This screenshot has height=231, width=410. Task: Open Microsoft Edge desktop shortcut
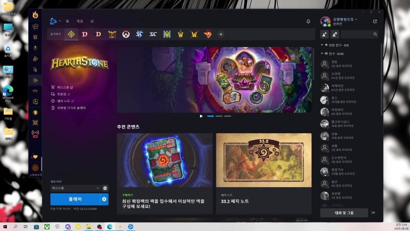[8, 94]
